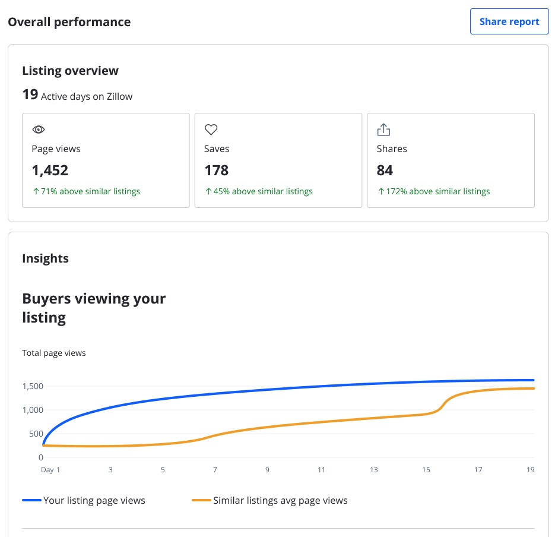Toggle Your listing page views in legend
This screenshot has width=555, height=537.
(x=94, y=500)
